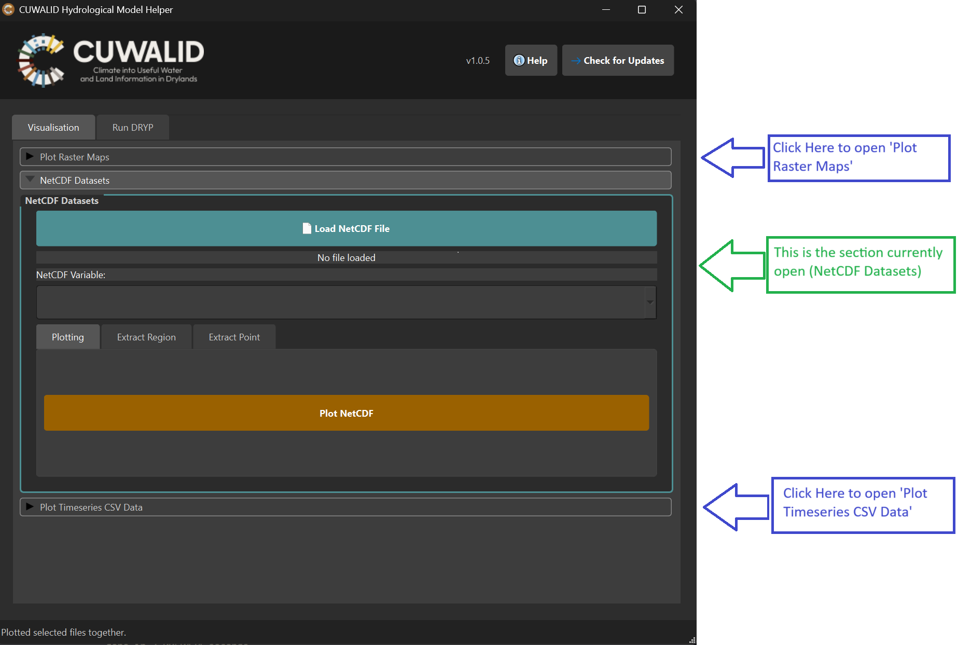This screenshot has height=645, width=957.
Task: Click the window resize grip in corner
Action: coord(692,640)
